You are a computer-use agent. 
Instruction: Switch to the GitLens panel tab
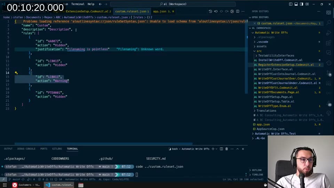point(57,149)
